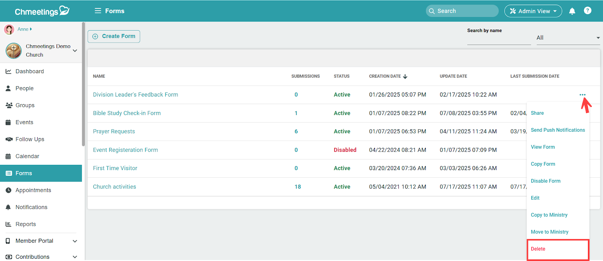Sort by the Name column header
603x261 pixels.
coord(99,76)
